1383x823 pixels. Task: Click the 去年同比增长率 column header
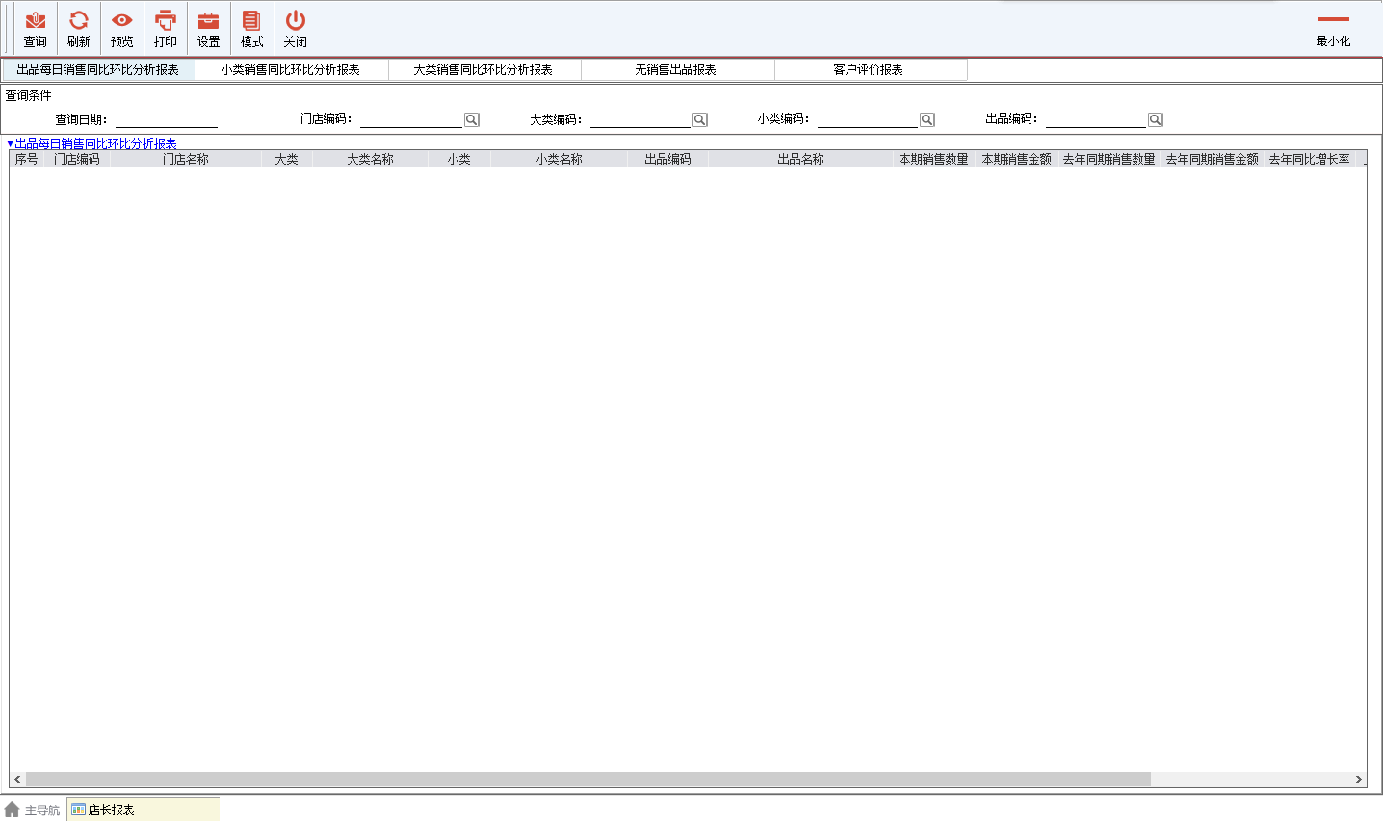pos(1310,159)
